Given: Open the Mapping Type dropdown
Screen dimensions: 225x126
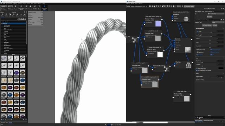Looking at the screenshot, I should click(x=218, y=22).
